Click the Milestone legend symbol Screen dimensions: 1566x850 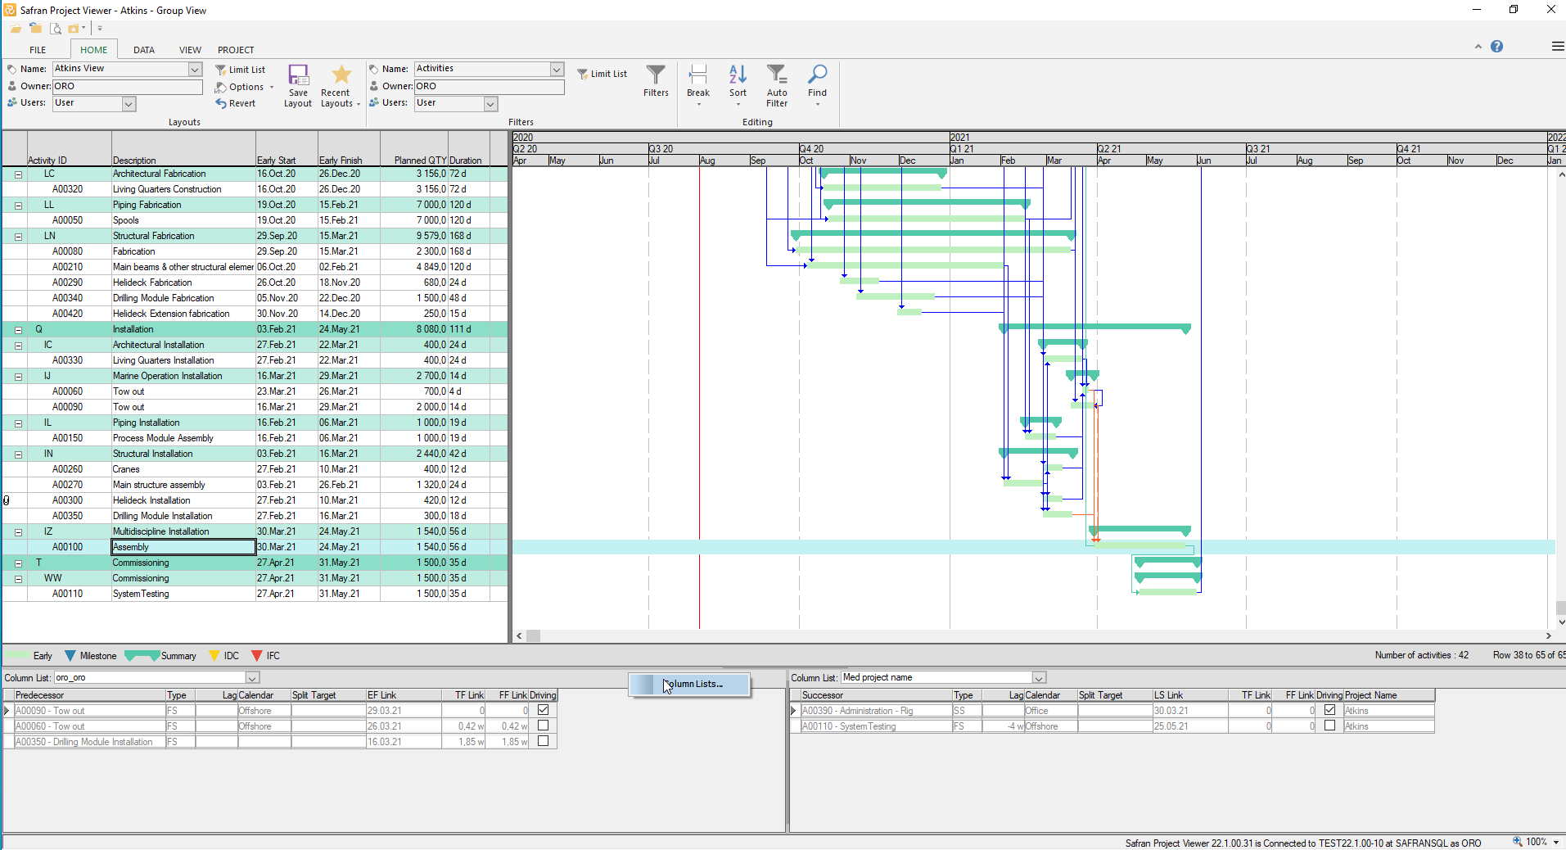pyautogui.click(x=70, y=656)
